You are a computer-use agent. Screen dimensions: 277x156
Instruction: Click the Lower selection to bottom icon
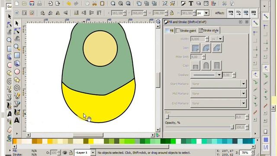coord(76,13)
